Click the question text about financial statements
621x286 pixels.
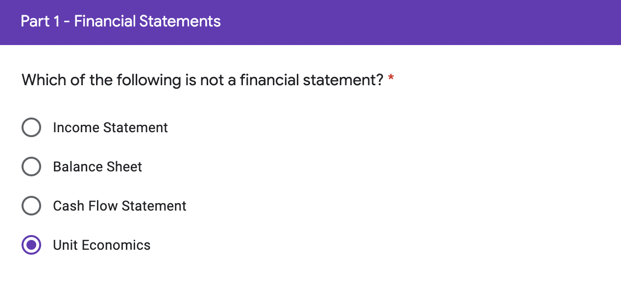click(x=202, y=80)
